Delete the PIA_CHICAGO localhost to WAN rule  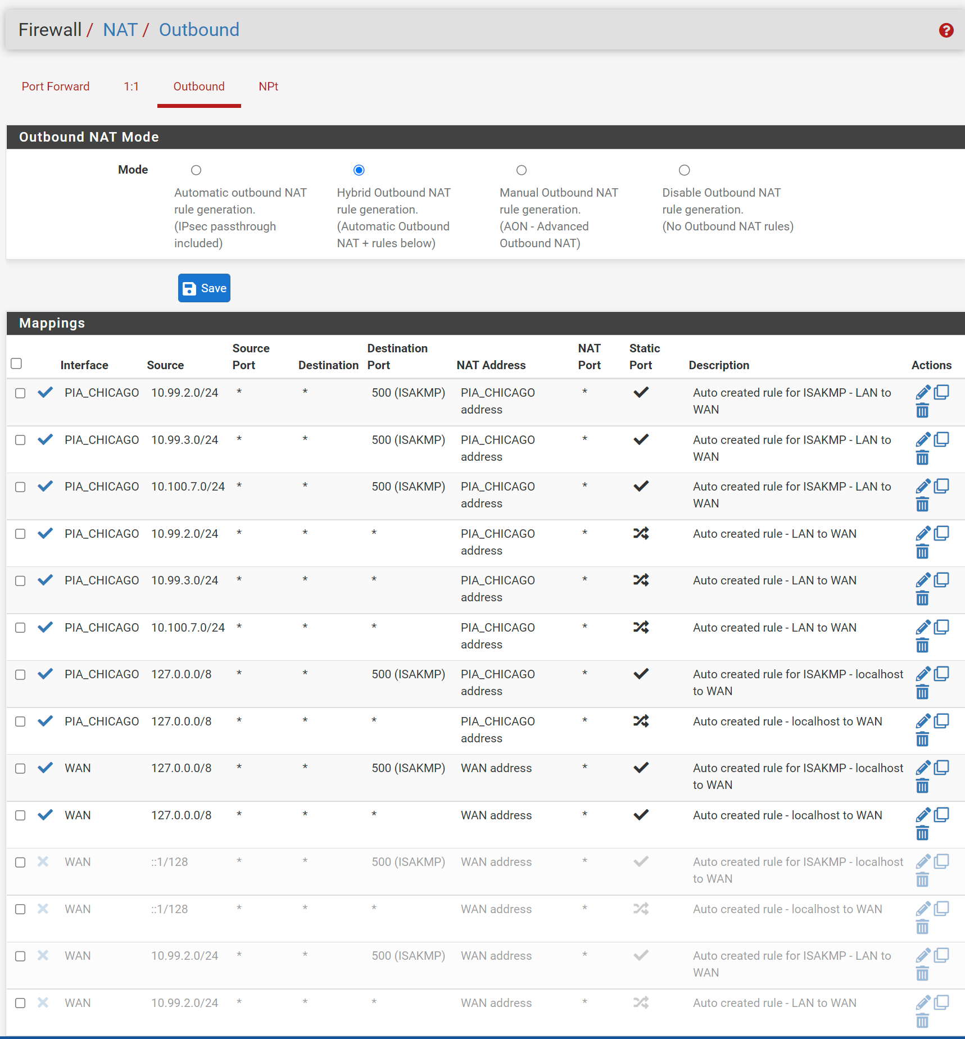pos(922,739)
